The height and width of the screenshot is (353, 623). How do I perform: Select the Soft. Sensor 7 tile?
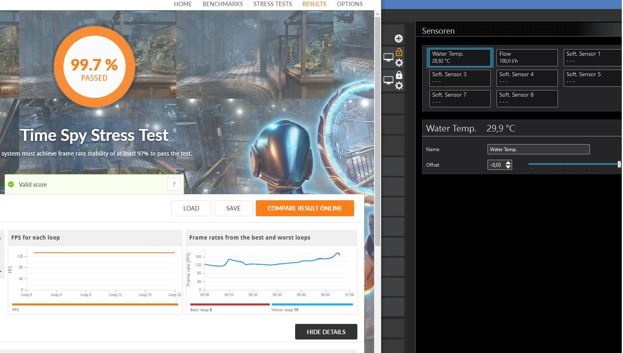(460, 99)
